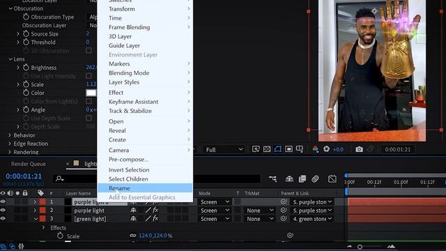Click constrain proportions link next to 124.0

(133, 236)
